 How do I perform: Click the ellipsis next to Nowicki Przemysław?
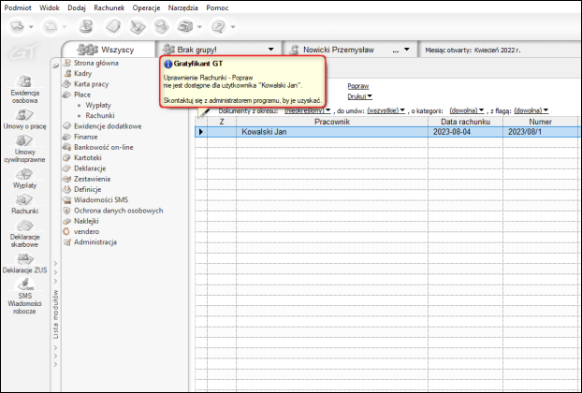(396, 50)
